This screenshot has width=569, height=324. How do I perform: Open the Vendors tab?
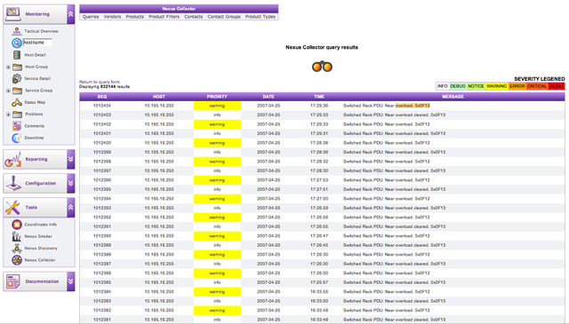coord(112,17)
